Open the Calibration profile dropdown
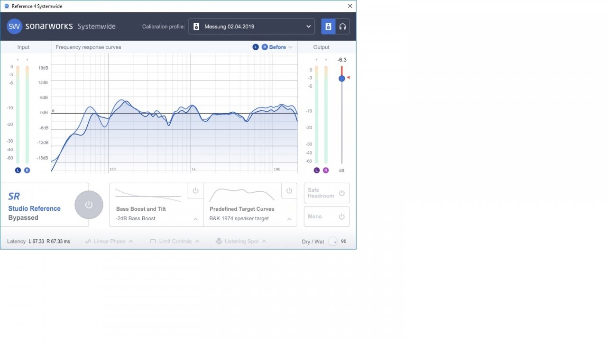Screen dimensions: 607x341 [x=252, y=27]
